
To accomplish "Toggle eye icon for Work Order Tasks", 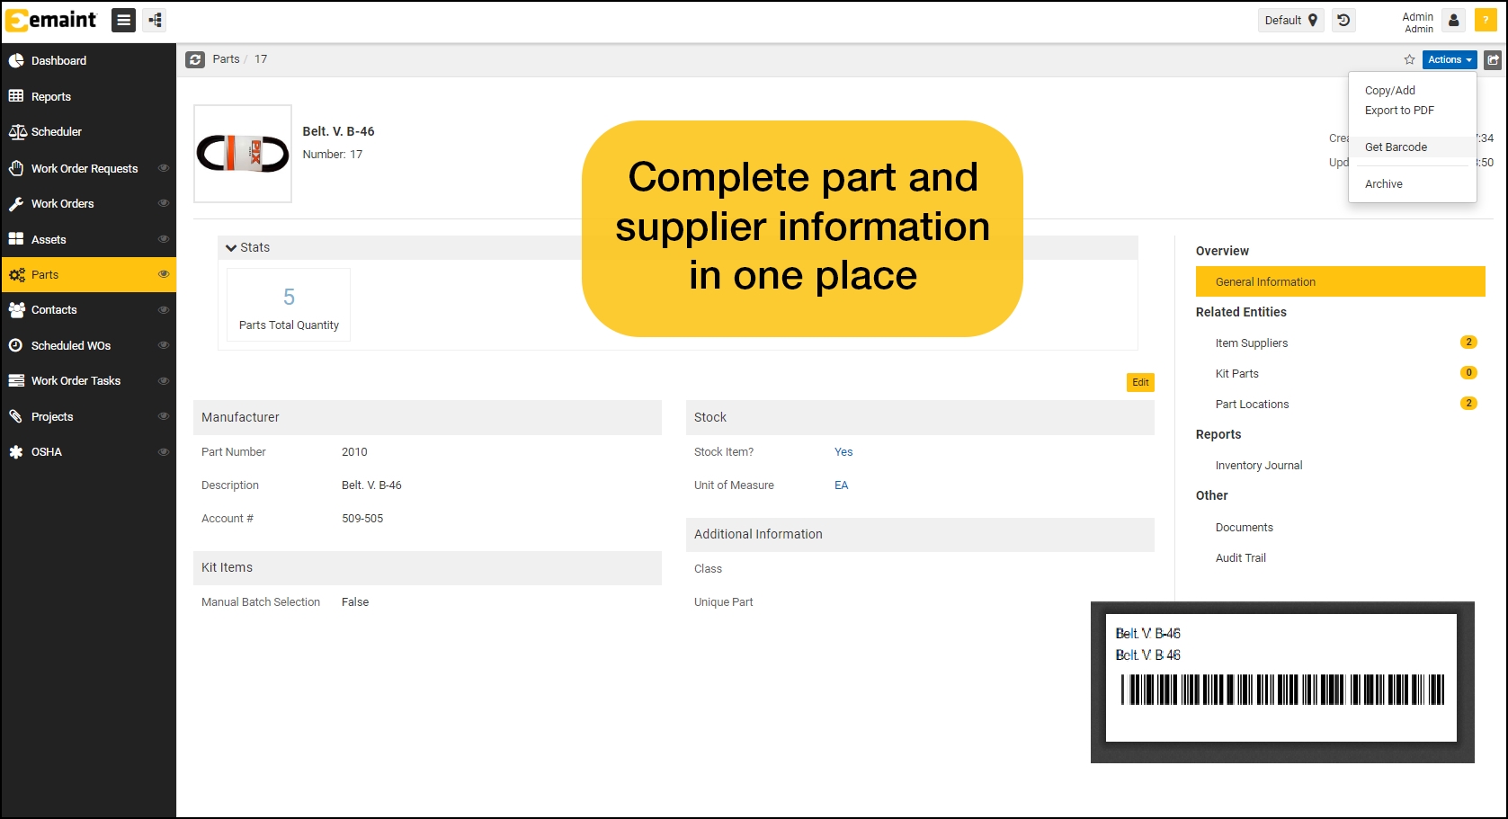I will pos(164,380).
